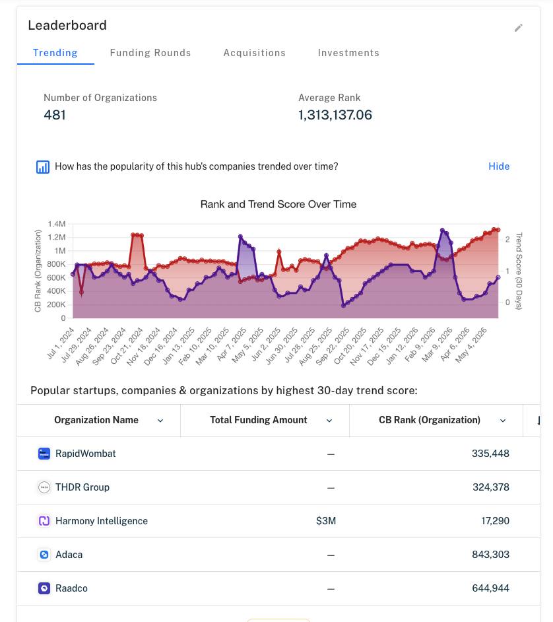The height and width of the screenshot is (622, 553).
Task: Click the RapidWombat logo icon
Action: (44, 454)
